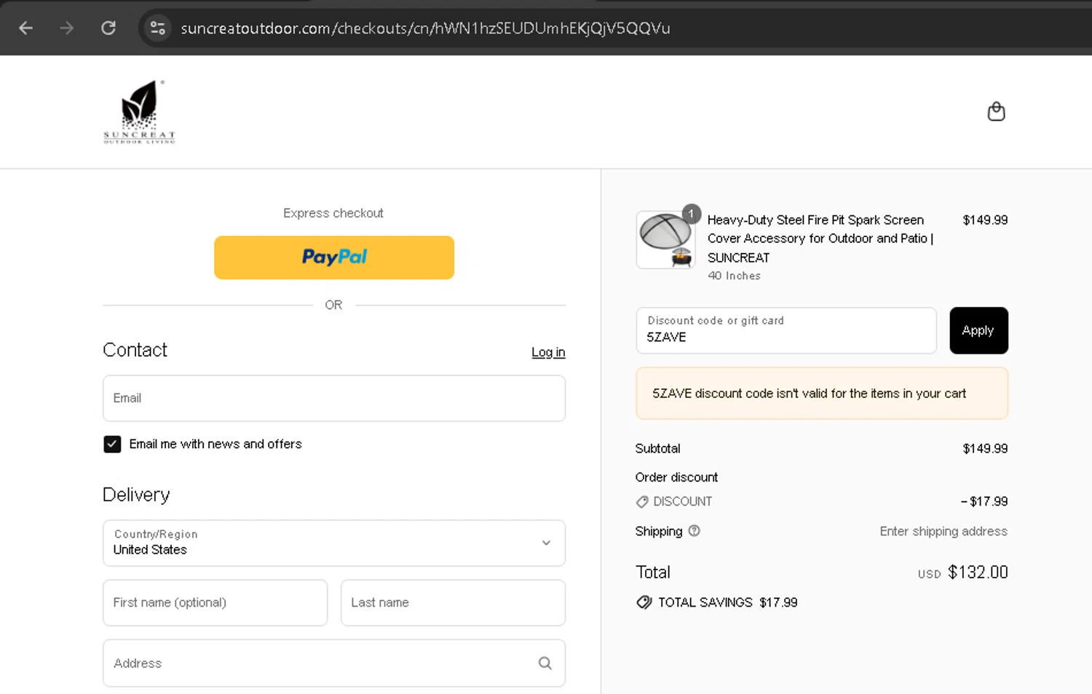
Task: Click the product title Heavy-Duty Steel Fire Pit
Action: tap(820, 239)
